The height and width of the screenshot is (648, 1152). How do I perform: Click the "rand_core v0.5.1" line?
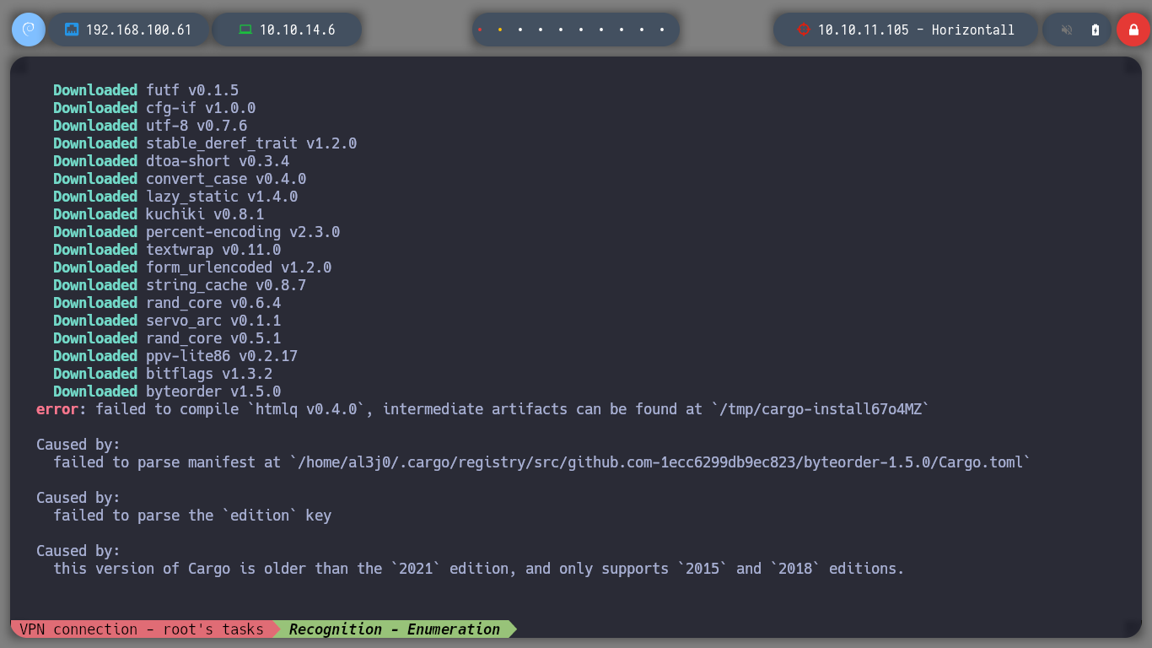213,338
